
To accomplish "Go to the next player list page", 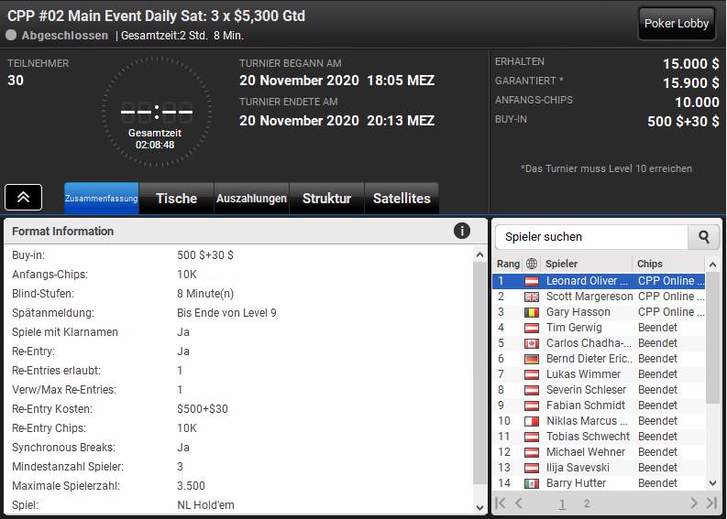I will [x=694, y=503].
